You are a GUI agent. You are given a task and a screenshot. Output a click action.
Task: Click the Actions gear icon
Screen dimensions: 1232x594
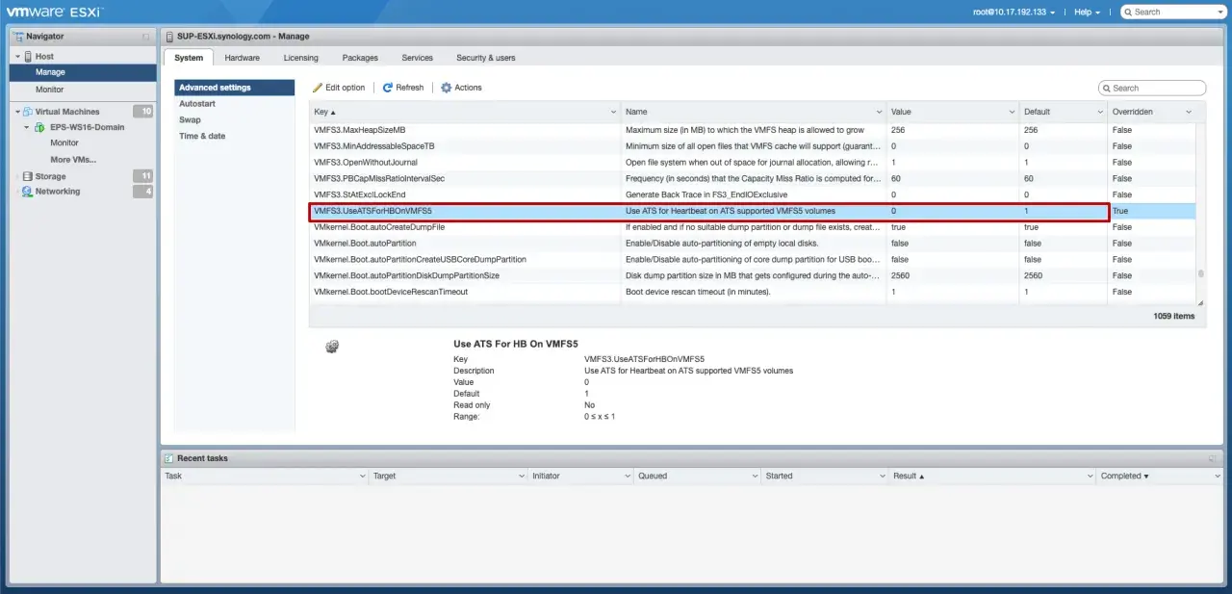pyautogui.click(x=447, y=88)
